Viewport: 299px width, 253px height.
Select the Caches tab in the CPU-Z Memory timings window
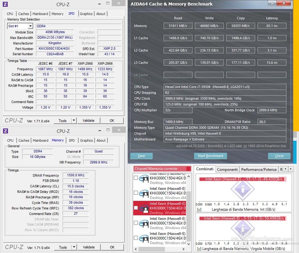[x=24, y=141]
